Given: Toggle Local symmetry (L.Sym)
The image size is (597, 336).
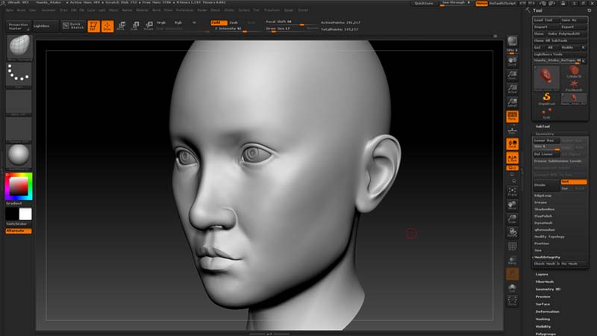Looking at the screenshot, I should tap(512, 158).
